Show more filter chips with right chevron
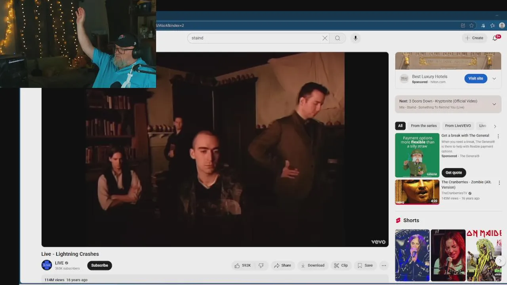The image size is (507, 285). [495, 126]
